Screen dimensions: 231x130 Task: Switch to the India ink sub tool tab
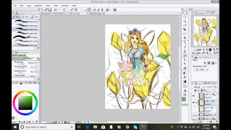tap(35, 17)
